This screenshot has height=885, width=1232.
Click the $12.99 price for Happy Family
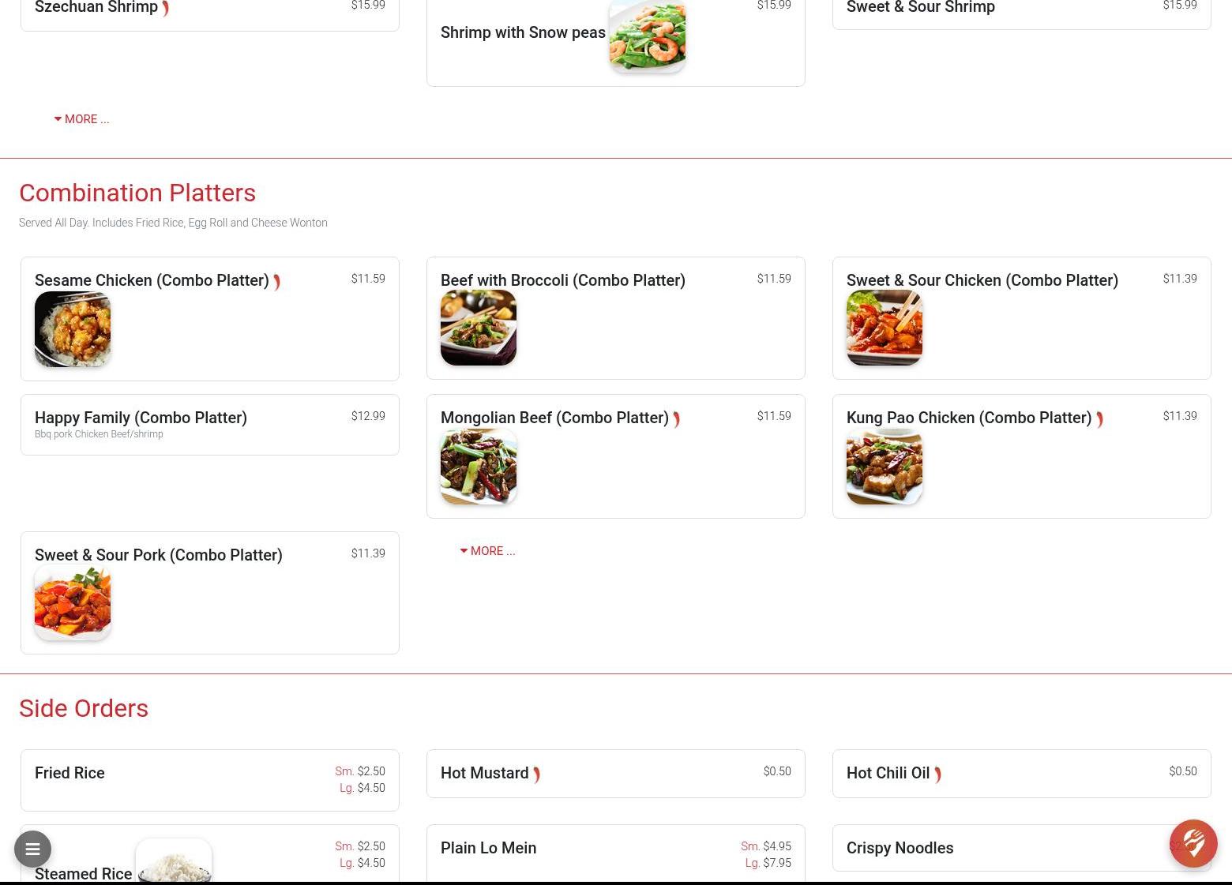click(368, 416)
